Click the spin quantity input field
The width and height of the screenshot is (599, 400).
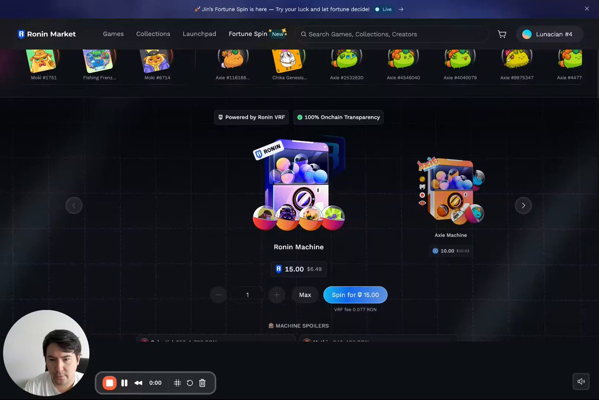pyautogui.click(x=248, y=295)
